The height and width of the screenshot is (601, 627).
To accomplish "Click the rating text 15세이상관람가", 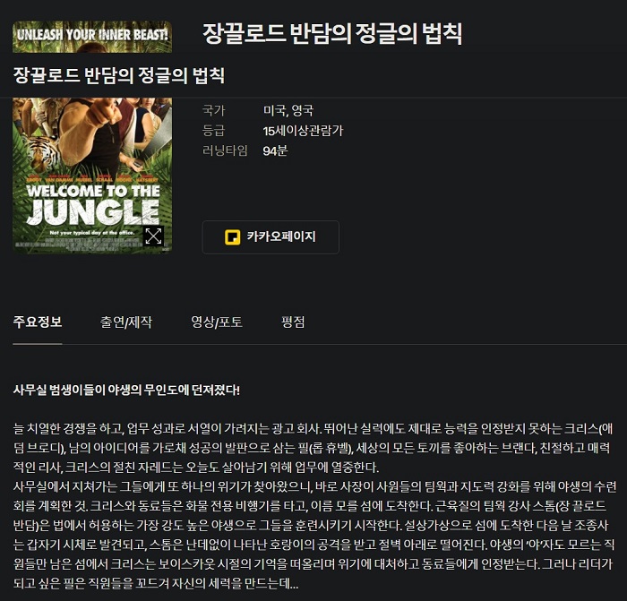I will pos(303,131).
